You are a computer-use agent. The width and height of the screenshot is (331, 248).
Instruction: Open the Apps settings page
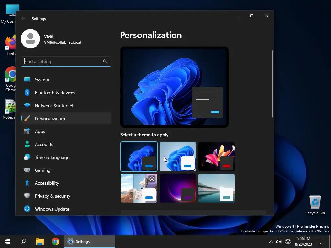tap(66, 131)
